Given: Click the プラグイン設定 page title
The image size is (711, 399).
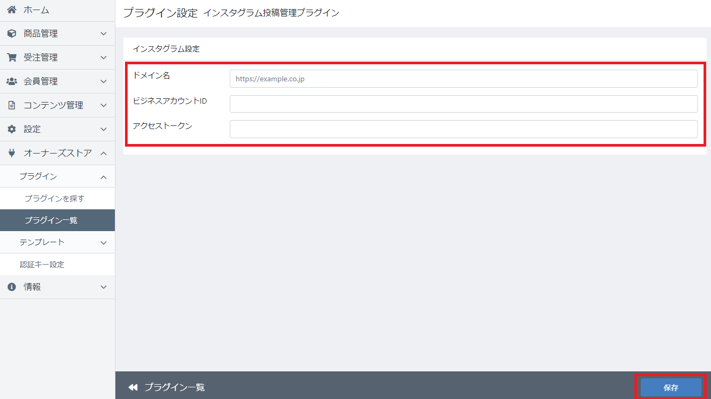Looking at the screenshot, I should (161, 13).
